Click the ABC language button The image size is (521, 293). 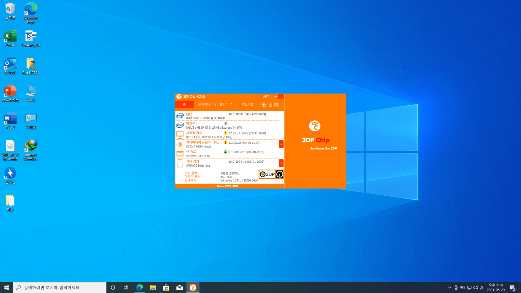[266, 97]
